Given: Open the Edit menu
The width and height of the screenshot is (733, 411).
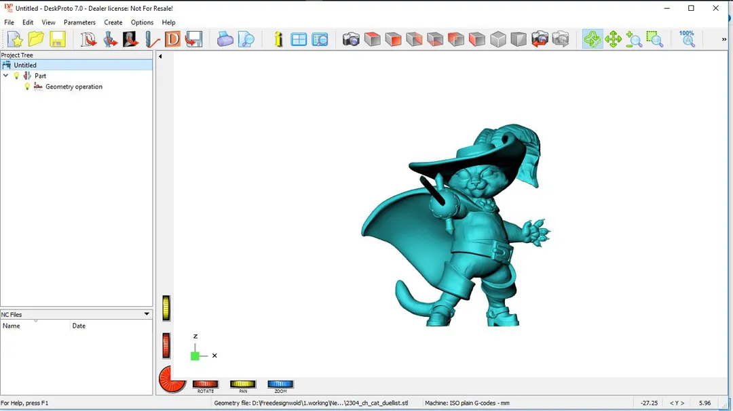Looking at the screenshot, I should [x=28, y=22].
